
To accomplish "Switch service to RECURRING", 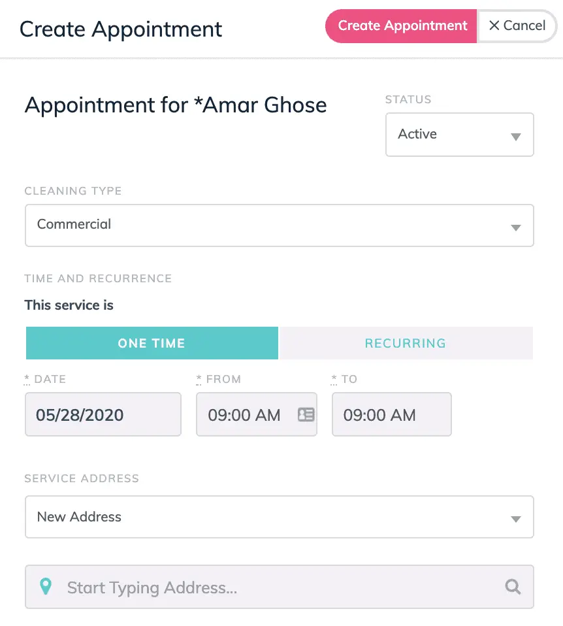I will click(x=406, y=343).
